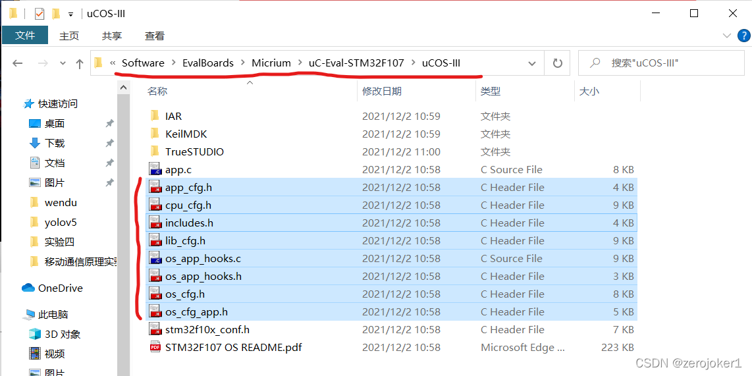The height and width of the screenshot is (376, 752).
Task: Click the IAR folder icon
Action: [155, 116]
